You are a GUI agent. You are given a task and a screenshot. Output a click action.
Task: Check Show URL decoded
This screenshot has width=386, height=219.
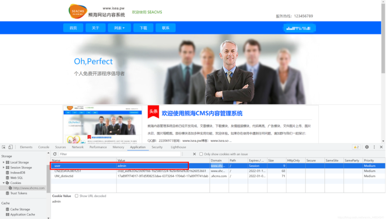coord(76,196)
